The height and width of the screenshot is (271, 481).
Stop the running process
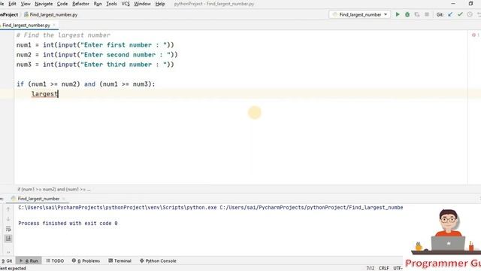click(x=427, y=14)
